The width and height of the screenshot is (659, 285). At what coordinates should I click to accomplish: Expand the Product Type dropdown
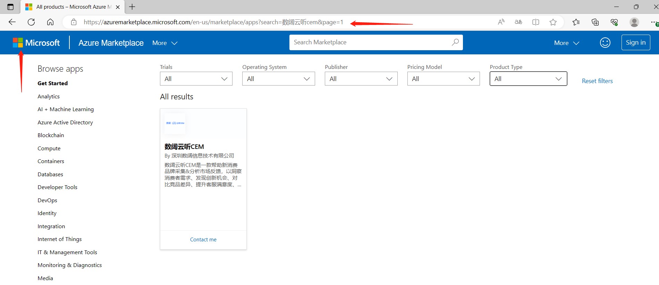[528, 79]
